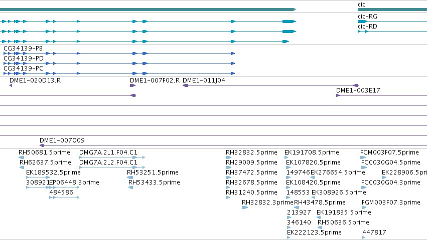
Task: Select the DMG7A.2_1.F04.C1 label
Action: 108,152
